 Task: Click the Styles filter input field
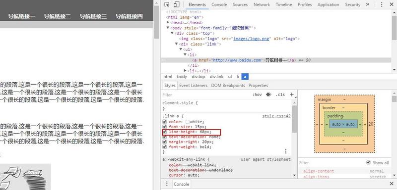click(x=205, y=95)
